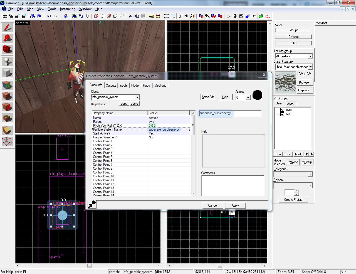Open the Instancing menu
356x274 pixels.
click(x=68, y=9)
